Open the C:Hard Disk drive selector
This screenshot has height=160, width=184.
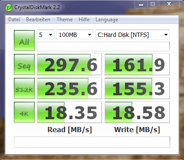tap(132, 35)
